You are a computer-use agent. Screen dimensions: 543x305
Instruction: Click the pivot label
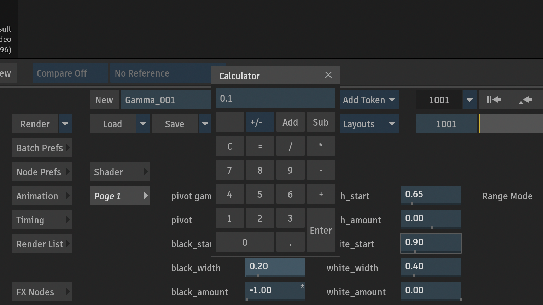(182, 220)
